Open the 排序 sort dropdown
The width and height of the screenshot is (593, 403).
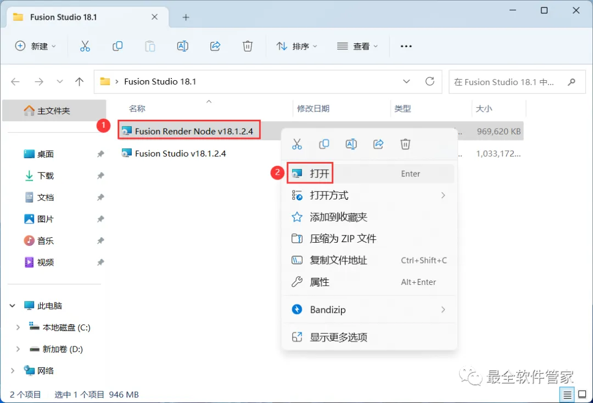296,46
